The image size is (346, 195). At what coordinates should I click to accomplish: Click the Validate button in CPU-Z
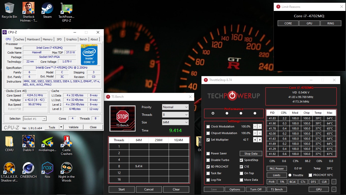pyautogui.click(x=74, y=127)
